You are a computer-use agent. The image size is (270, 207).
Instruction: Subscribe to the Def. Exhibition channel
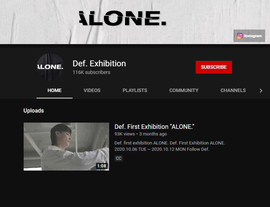214,67
